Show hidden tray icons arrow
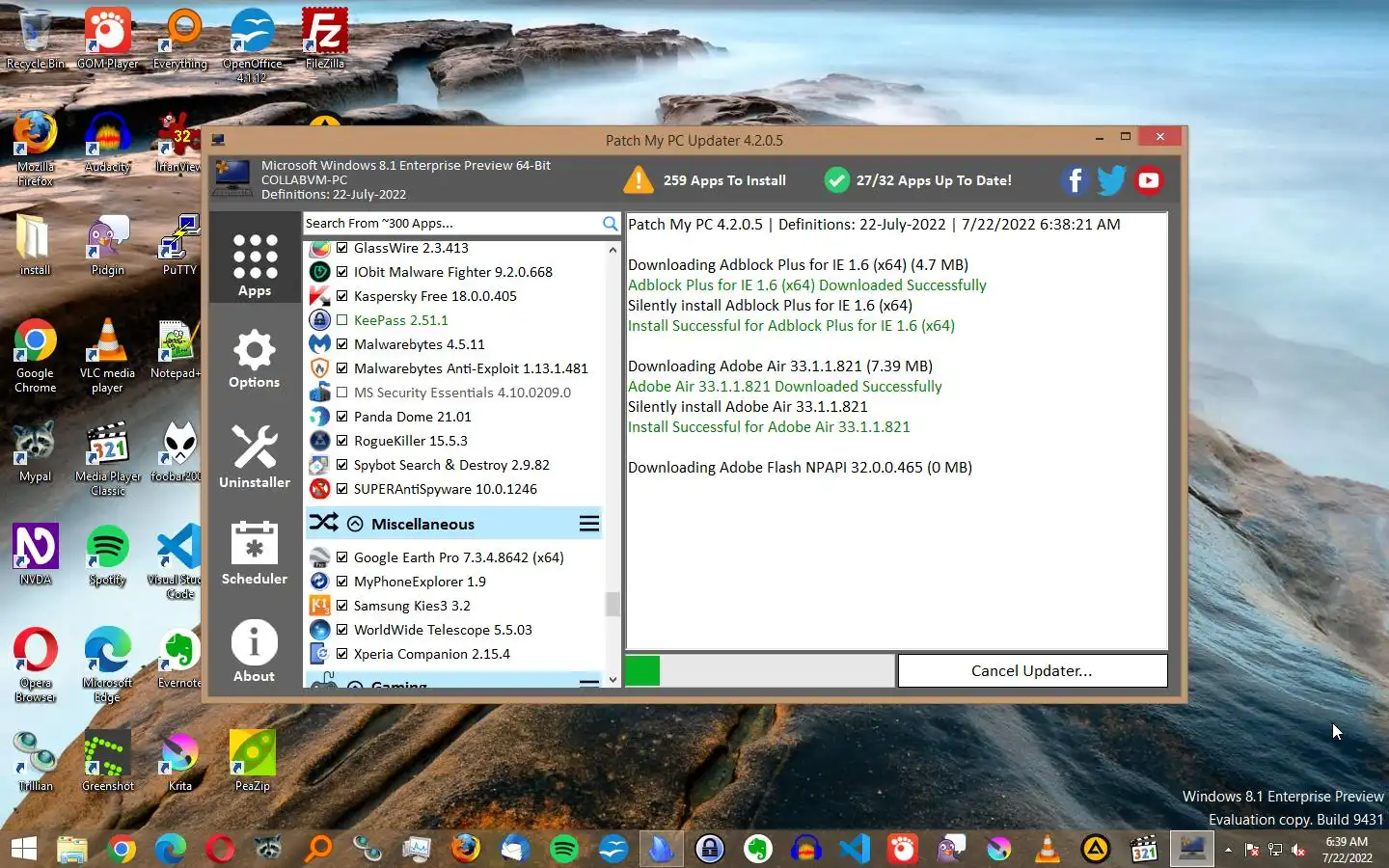 pos(1228,850)
